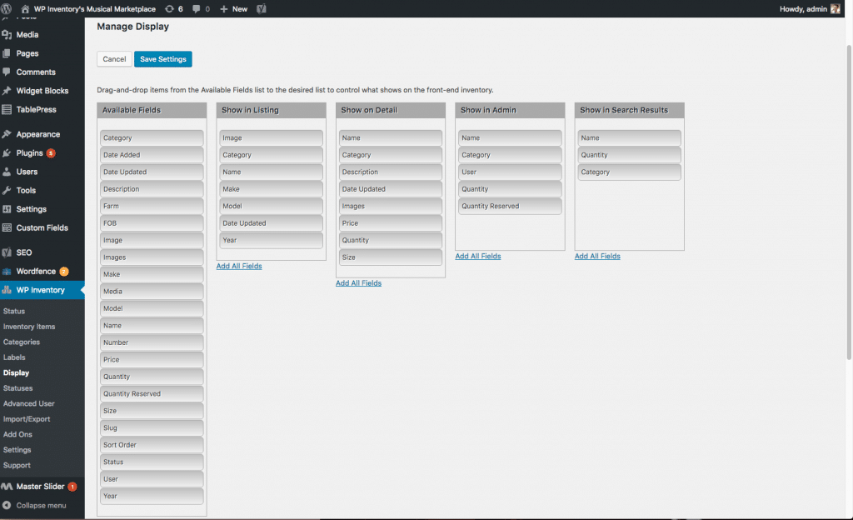Open the Inventory Items page
The width and height of the screenshot is (853, 520).
click(x=32, y=326)
